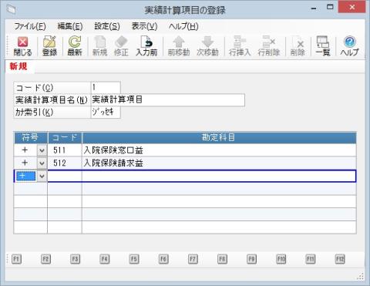The width and height of the screenshot is (370, 286).
Task: Click the F2 function key button
Action: coord(45,259)
